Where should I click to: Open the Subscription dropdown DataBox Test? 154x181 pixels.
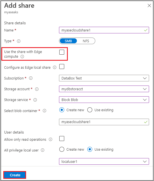click(104, 78)
